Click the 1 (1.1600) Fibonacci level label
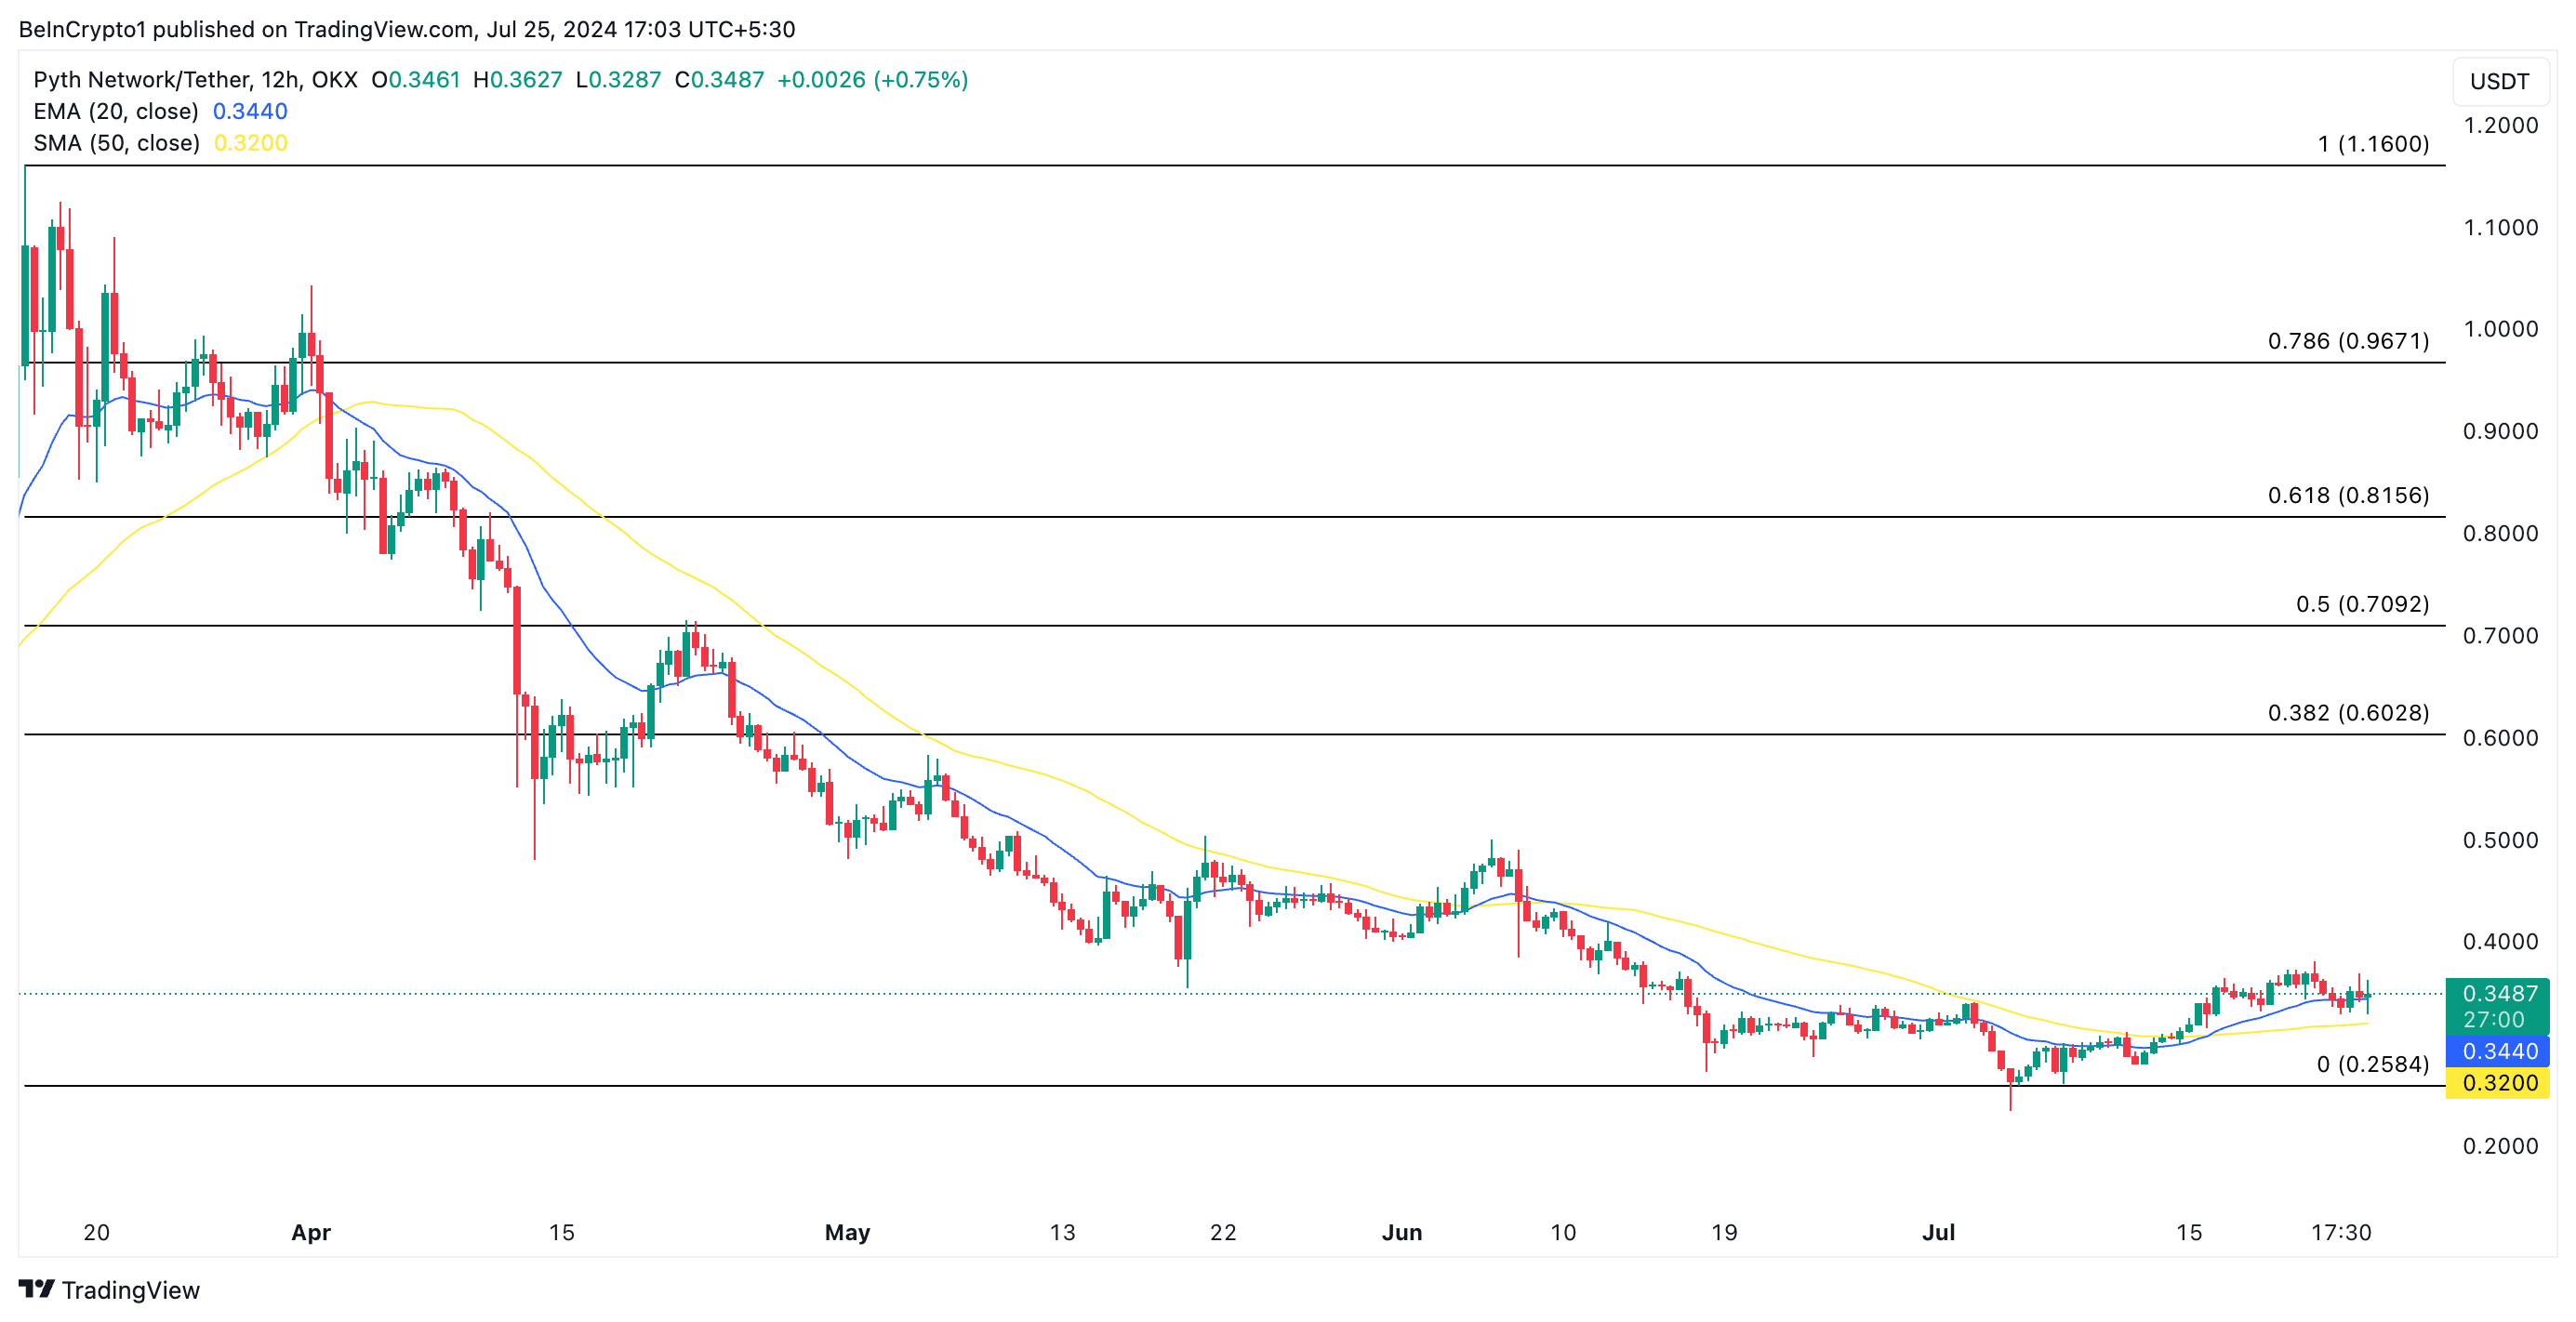2576x1322 pixels. 2372,144
